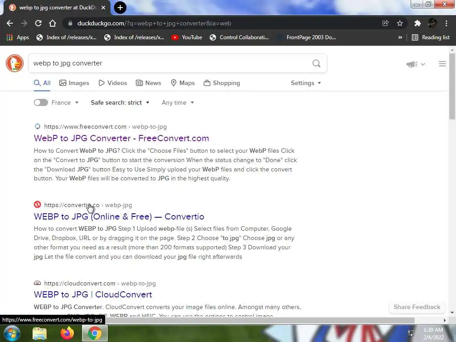Click the freeconvert.com URL text

(85, 126)
